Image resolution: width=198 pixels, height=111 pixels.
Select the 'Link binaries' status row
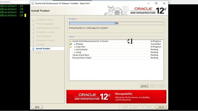[116, 50]
